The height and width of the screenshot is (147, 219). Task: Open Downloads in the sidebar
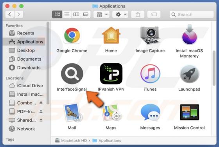coord(24,68)
